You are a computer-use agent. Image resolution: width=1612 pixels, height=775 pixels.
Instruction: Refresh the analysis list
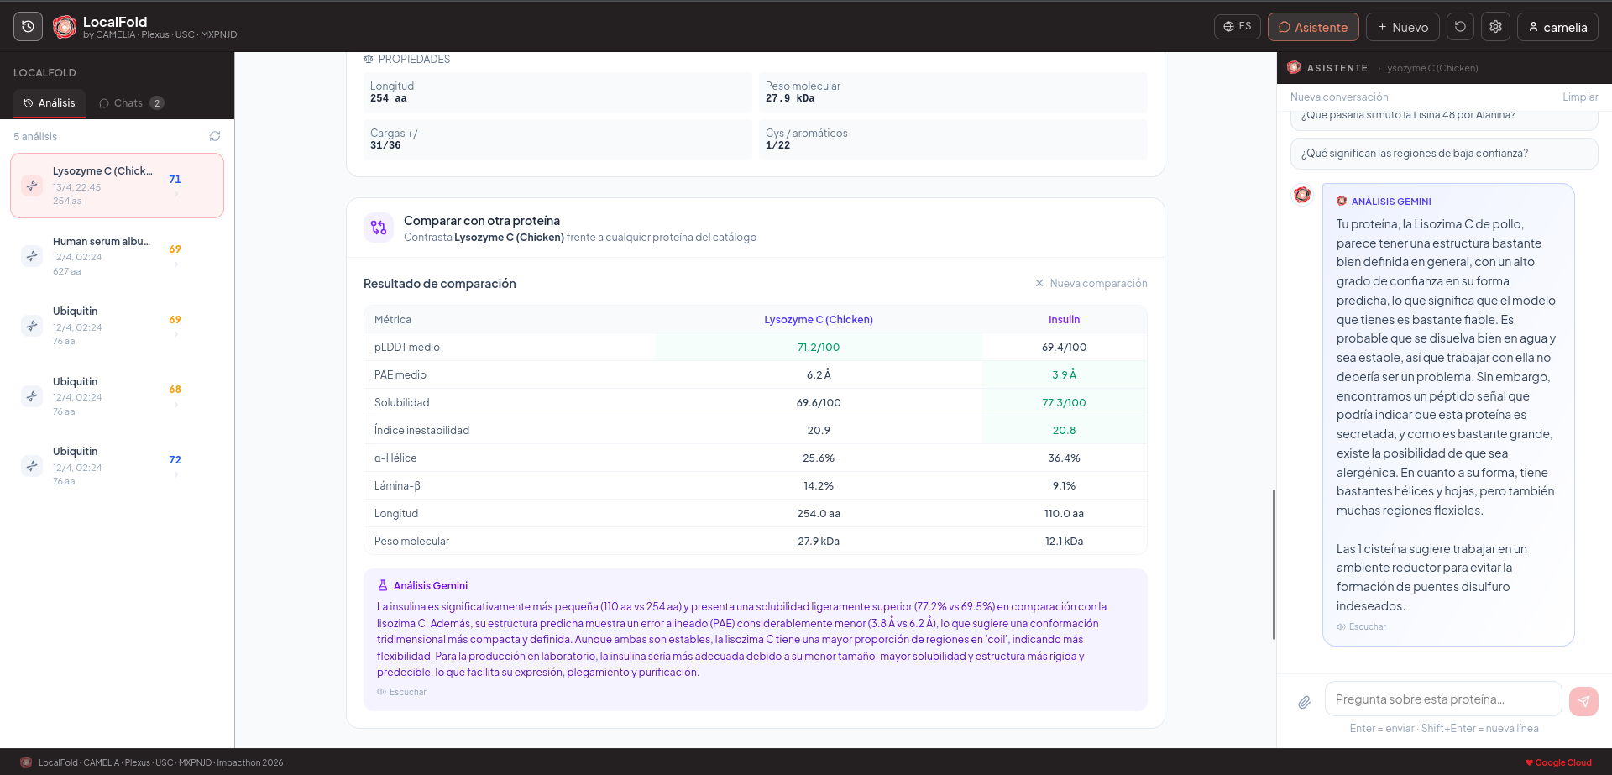coord(215,136)
